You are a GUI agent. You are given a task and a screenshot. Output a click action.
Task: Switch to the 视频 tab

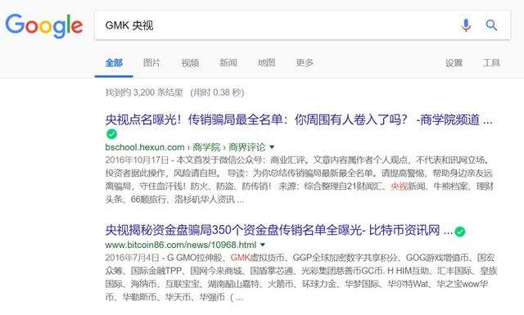click(190, 62)
